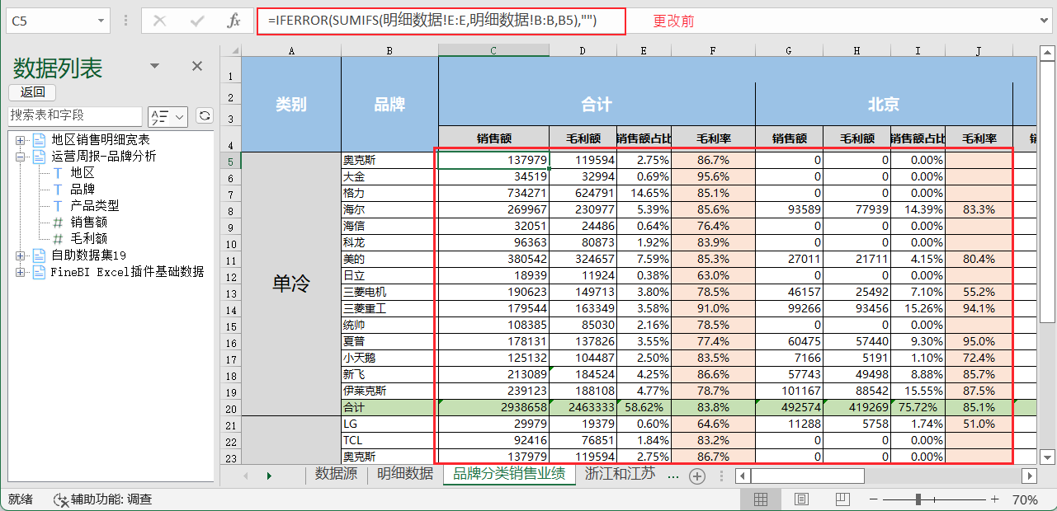
Task: Switch to Normal view in status bar
Action: click(762, 499)
